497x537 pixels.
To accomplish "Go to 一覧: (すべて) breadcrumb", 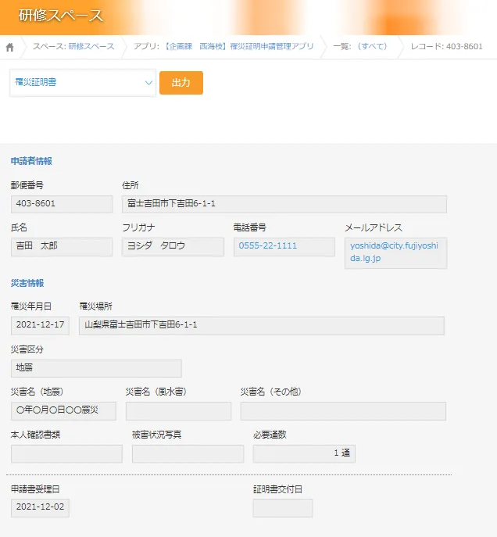I will tap(360, 47).
